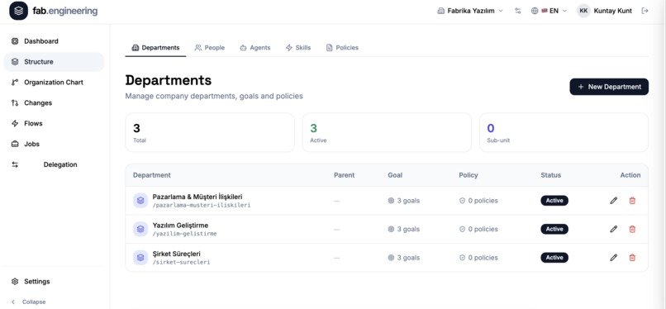Image resolution: width=666 pixels, height=309 pixels.
Task: Click the fab.engineering logo icon
Action: click(x=18, y=11)
